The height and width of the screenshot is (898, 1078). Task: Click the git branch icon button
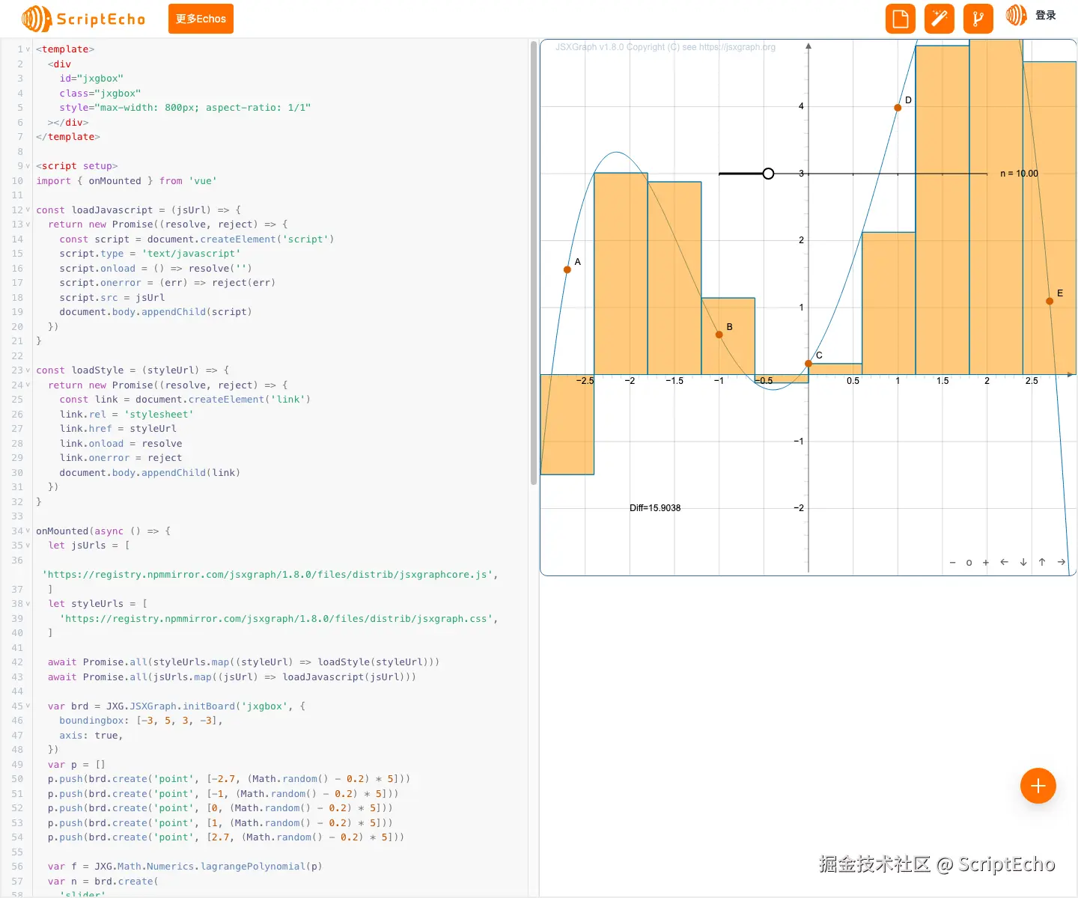978,19
